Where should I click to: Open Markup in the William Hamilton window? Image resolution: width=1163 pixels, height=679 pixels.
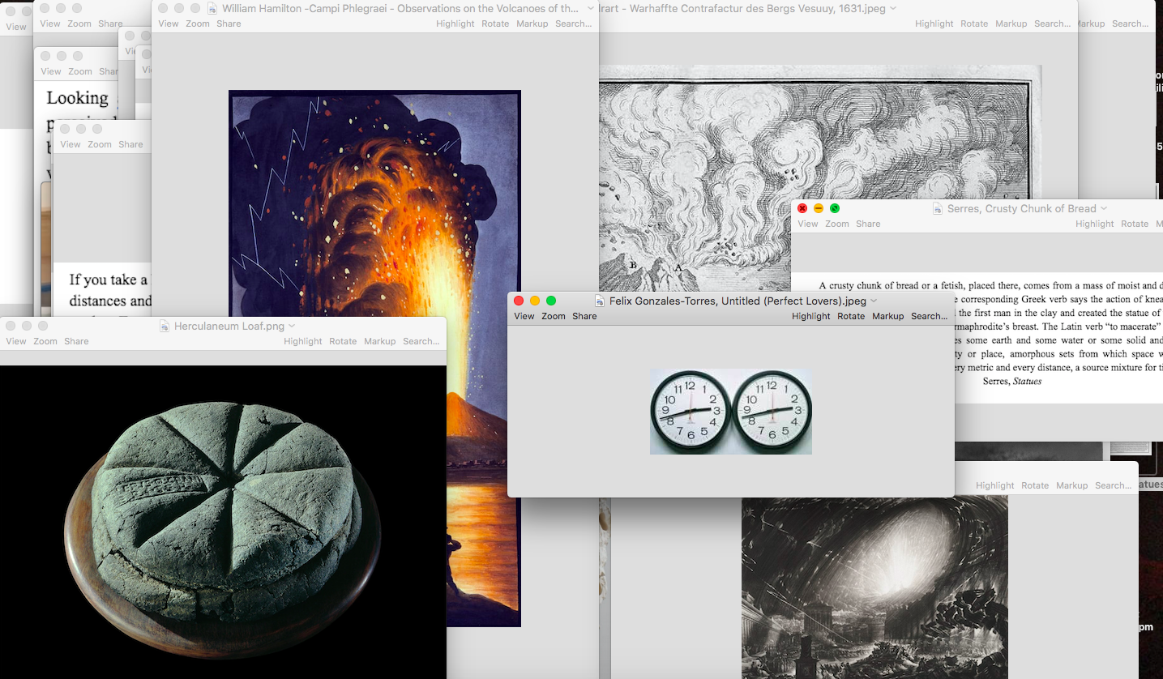(x=532, y=23)
